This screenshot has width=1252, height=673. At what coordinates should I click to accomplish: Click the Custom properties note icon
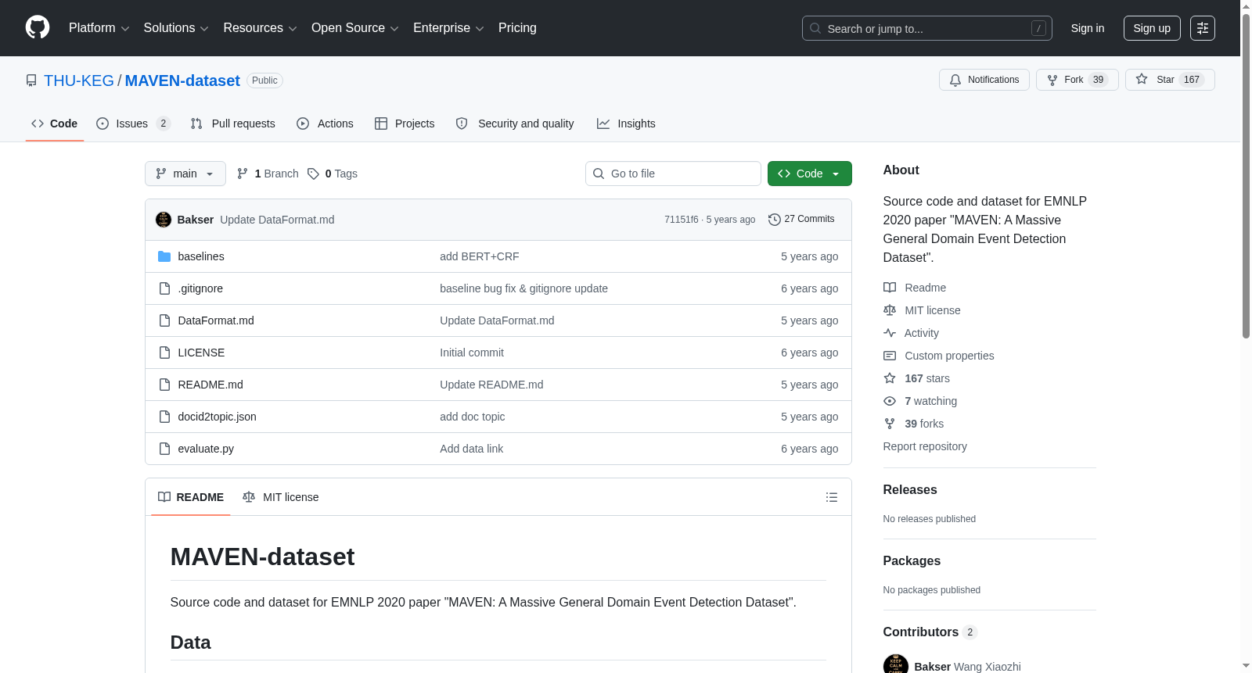click(890, 356)
